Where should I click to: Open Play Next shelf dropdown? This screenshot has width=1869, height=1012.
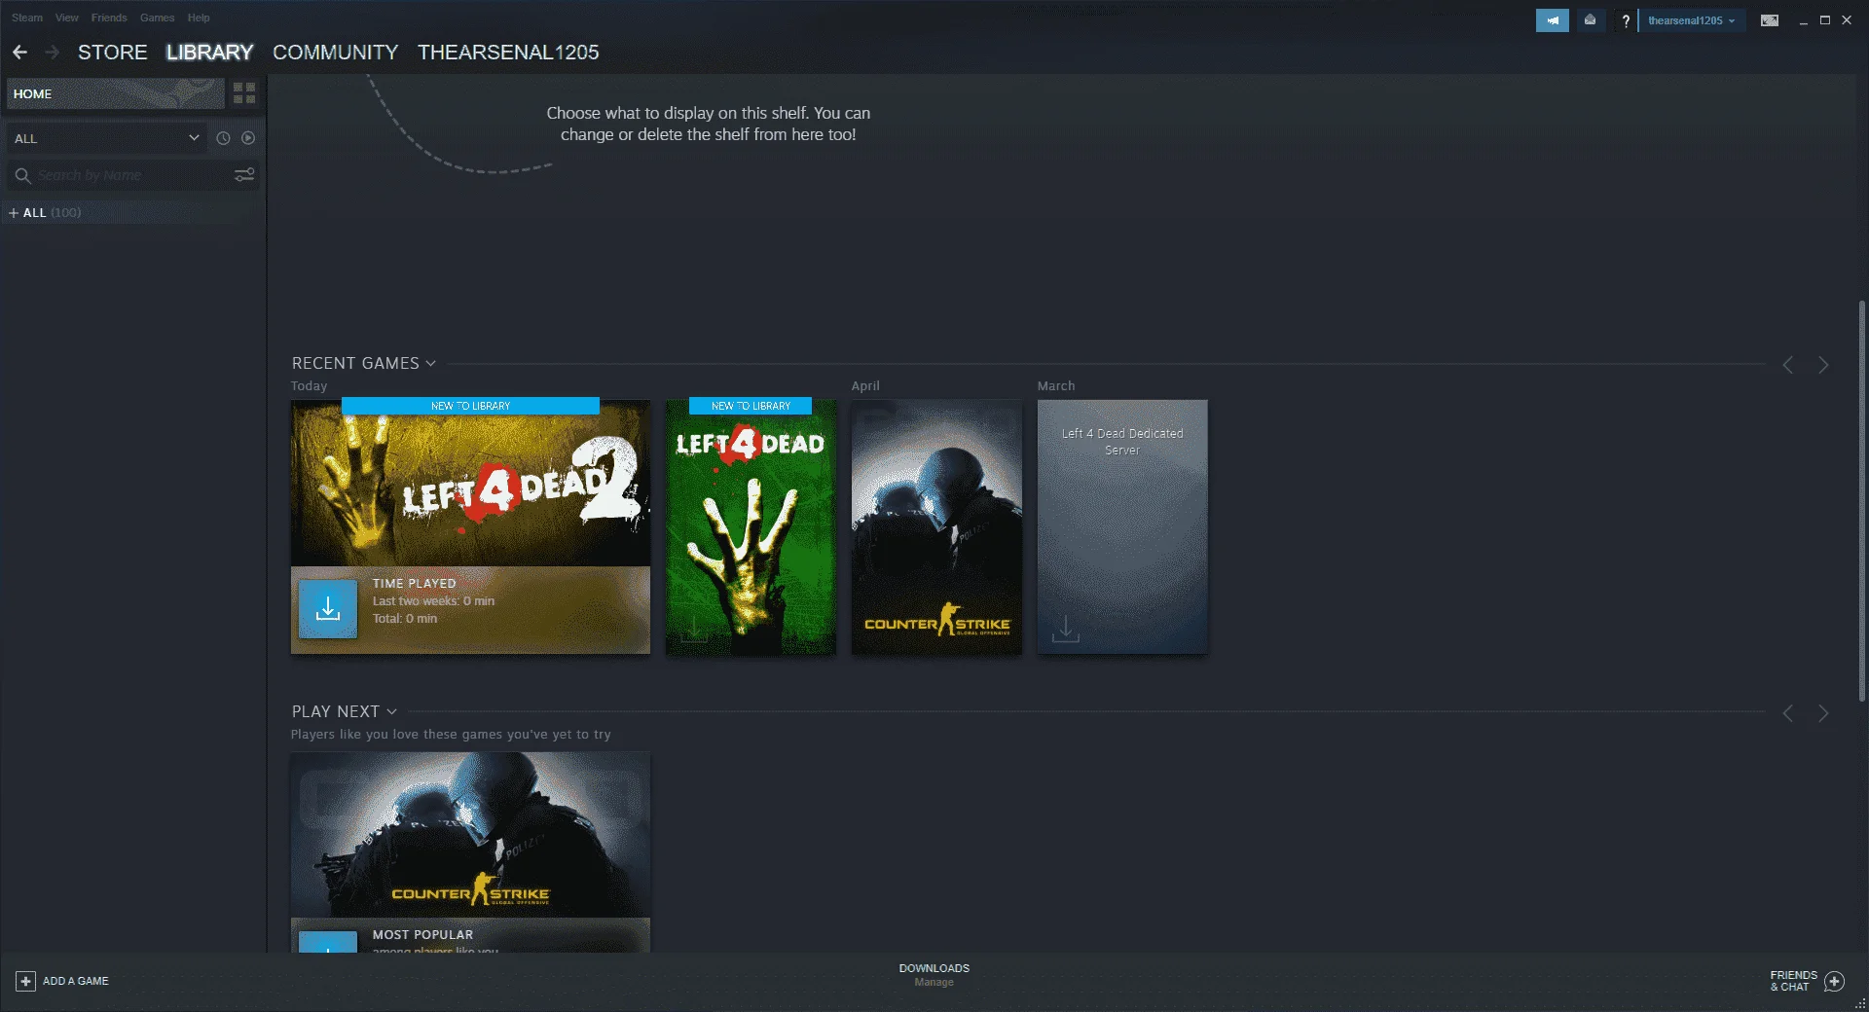coord(391,712)
